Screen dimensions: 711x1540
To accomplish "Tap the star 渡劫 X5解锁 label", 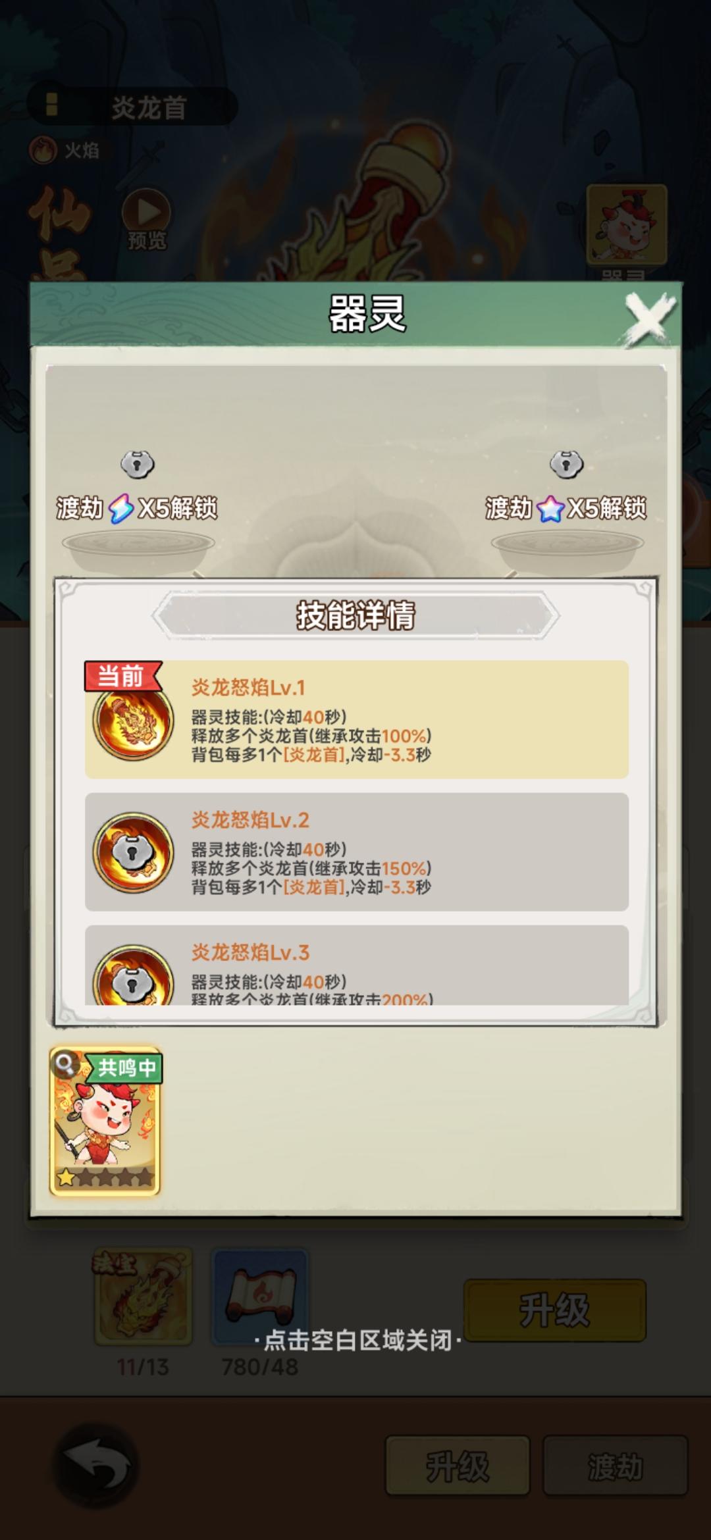I will [566, 508].
